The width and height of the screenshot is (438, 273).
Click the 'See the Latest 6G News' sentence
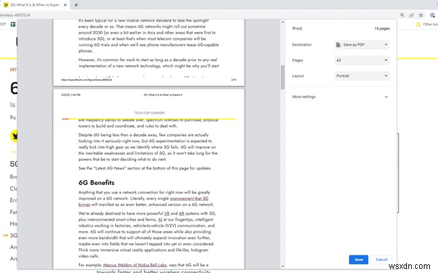point(145,168)
